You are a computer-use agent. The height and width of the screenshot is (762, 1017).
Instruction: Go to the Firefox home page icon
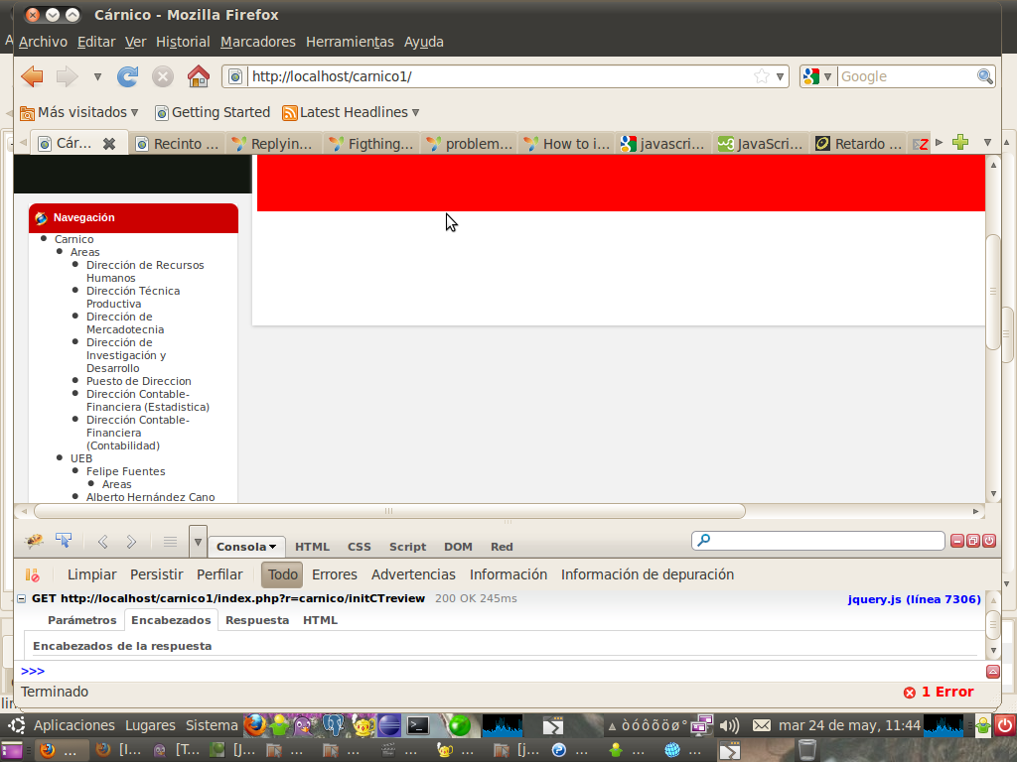[x=199, y=76]
